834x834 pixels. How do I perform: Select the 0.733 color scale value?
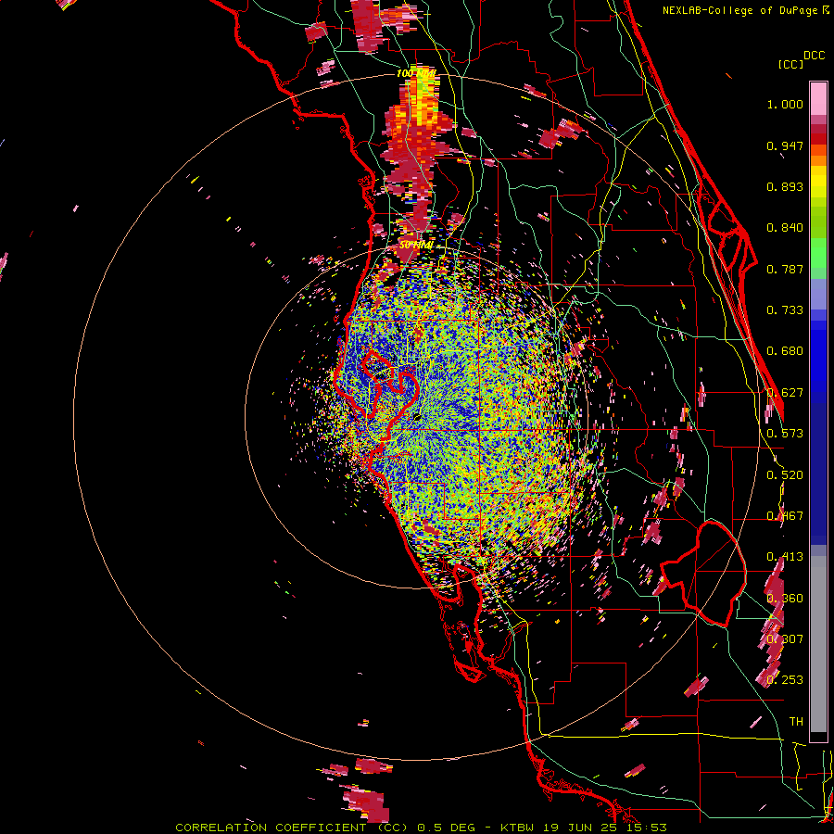point(785,310)
